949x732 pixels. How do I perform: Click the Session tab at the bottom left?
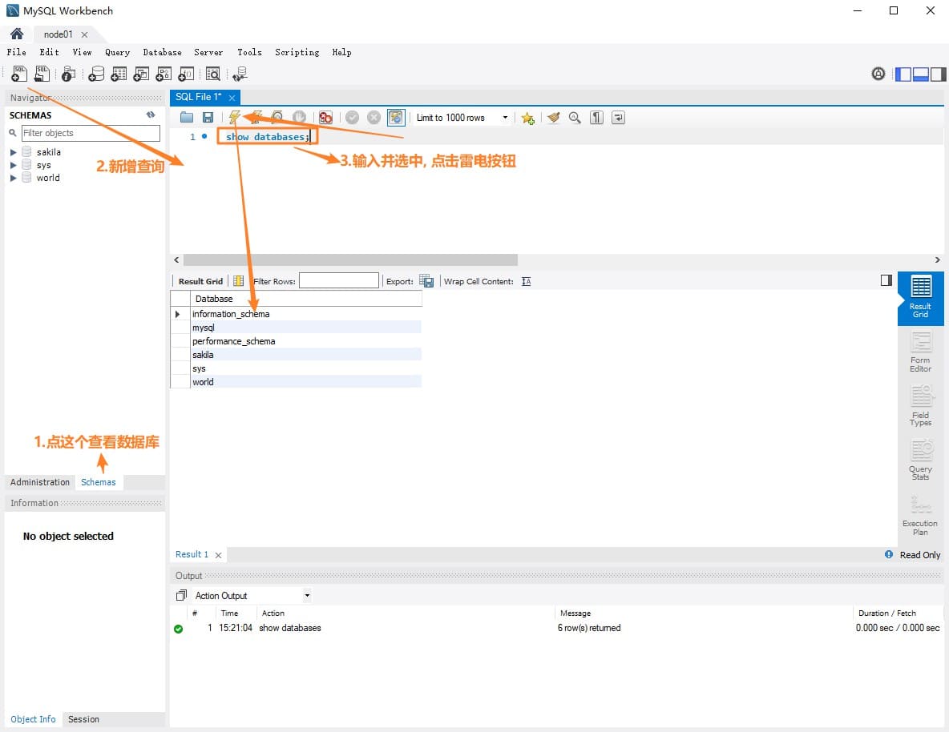point(83,719)
